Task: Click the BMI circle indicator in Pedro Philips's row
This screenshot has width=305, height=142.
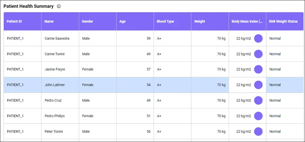Action: point(258,116)
